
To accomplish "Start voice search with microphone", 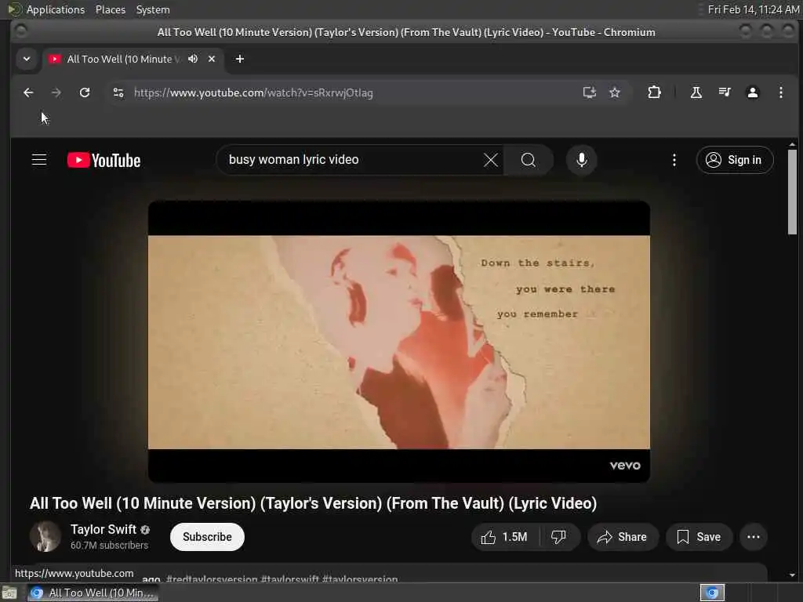I will 581,160.
